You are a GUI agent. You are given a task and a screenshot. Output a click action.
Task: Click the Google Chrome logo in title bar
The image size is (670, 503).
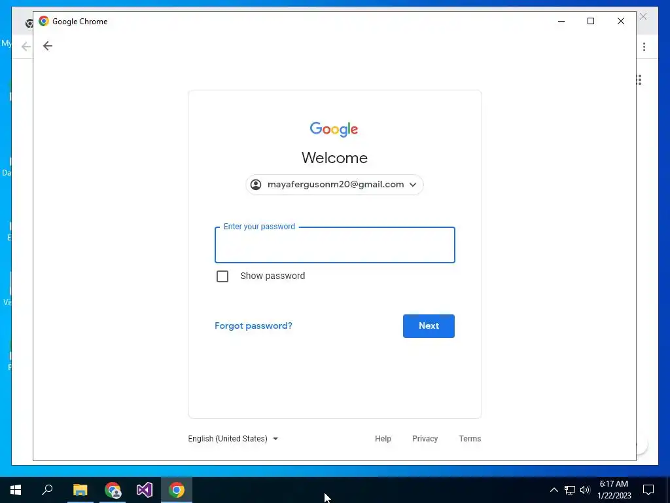(44, 21)
